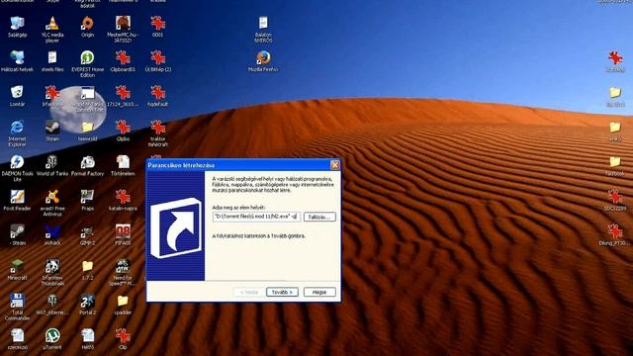
Task: Select the Sajátgép desktop icon
Action: coord(17,24)
